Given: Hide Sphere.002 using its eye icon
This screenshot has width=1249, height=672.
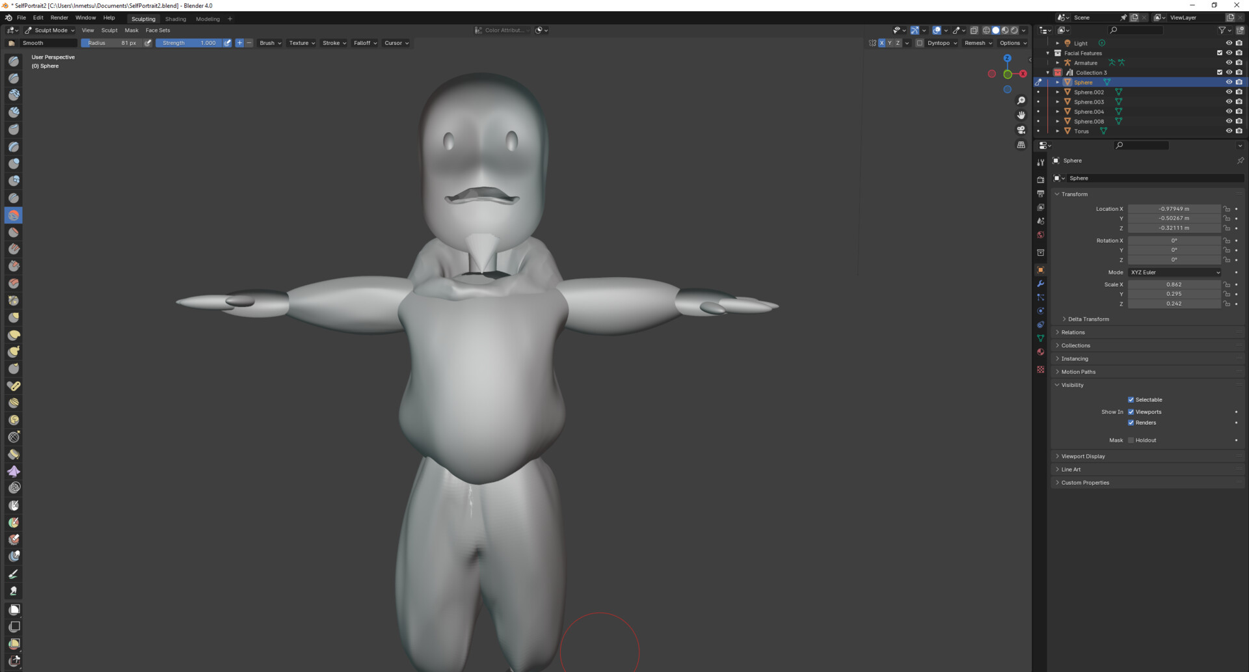Looking at the screenshot, I should [1229, 92].
